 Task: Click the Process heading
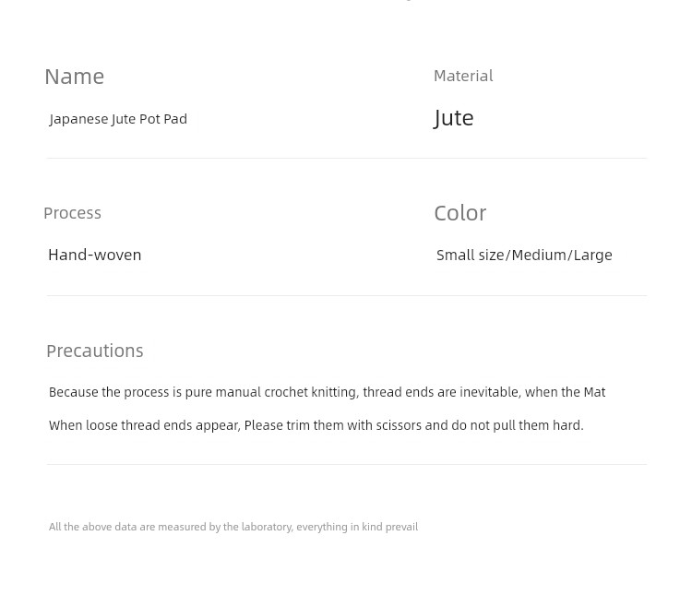coord(72,213)
